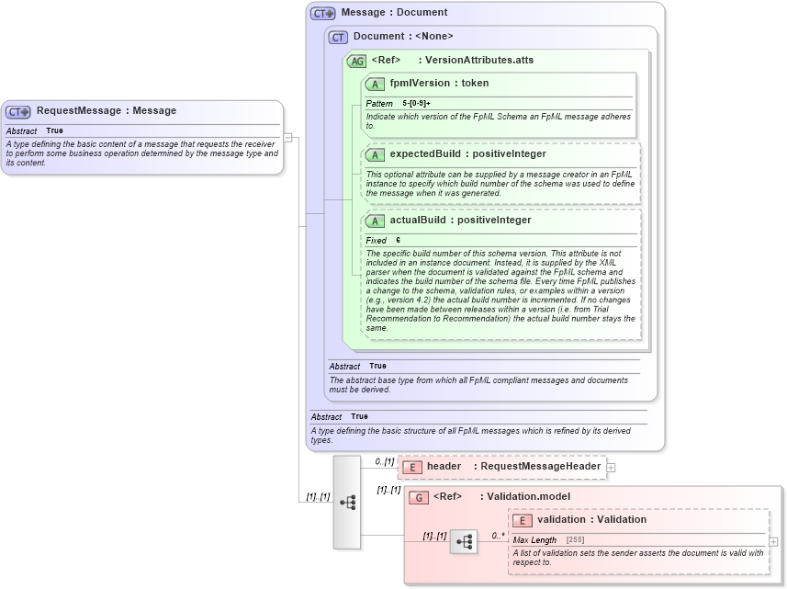Click the AG icon of VersionAttributes.atts

tap(356, 60)
